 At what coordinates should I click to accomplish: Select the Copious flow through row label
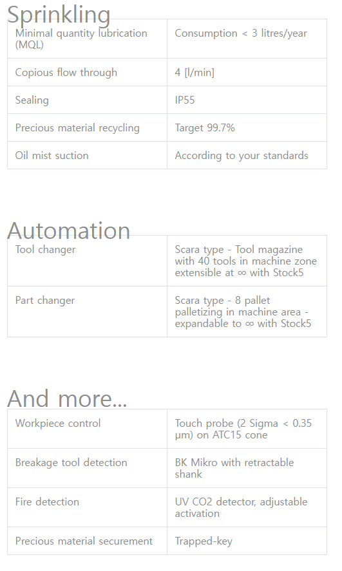coord(66,73)
